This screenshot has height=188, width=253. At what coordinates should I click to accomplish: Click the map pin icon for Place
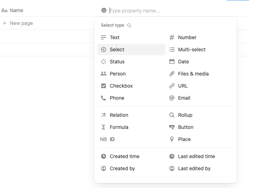(172, 139)
